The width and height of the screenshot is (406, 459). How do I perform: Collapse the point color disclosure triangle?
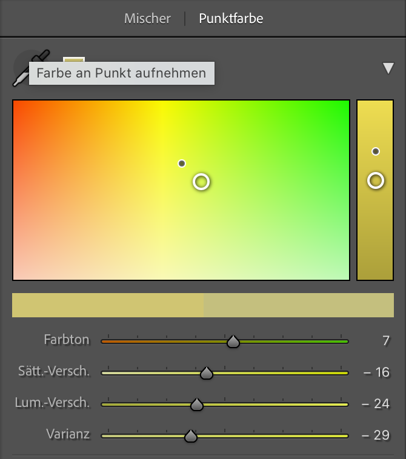tap(388, 68)
